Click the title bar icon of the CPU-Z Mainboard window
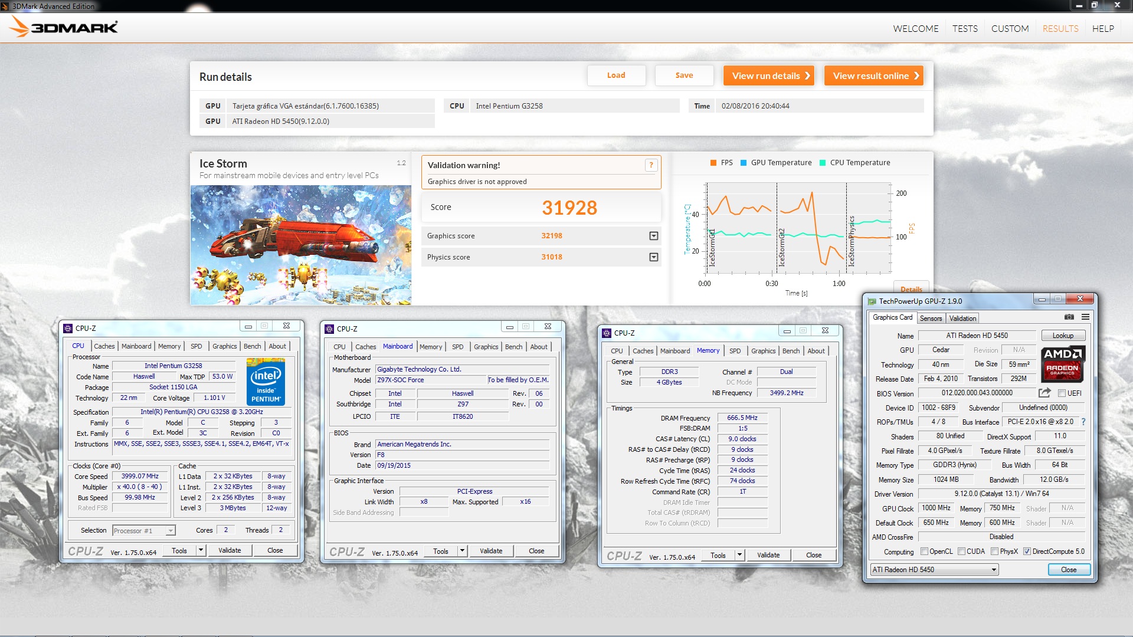The height and width of the screenshot is (637, 1133). (x=329, y=329)
